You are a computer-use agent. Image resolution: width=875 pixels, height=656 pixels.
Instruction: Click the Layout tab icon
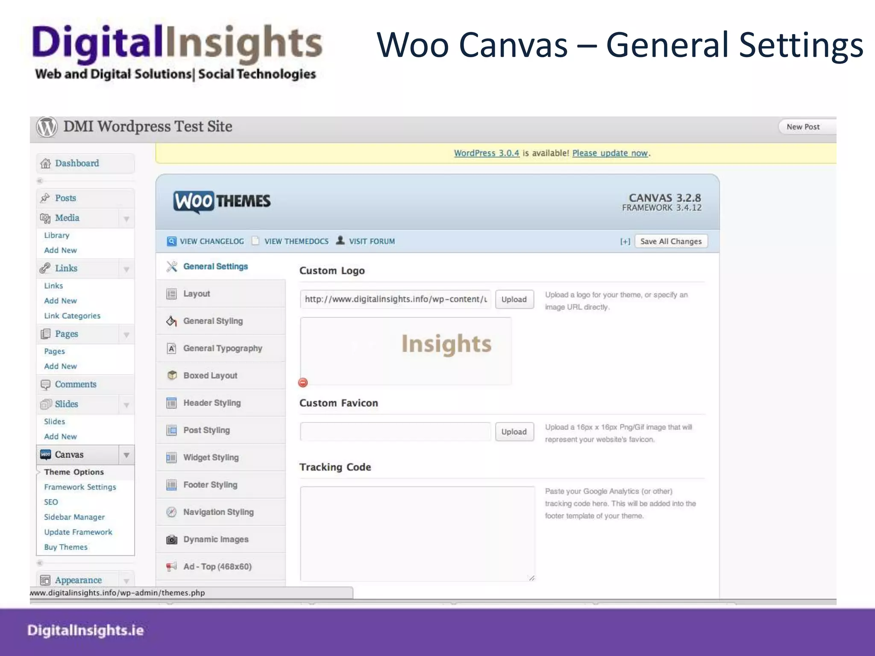tap(171, 294)
